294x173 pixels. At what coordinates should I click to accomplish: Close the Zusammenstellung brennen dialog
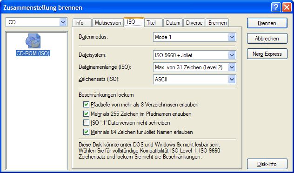point(287,8)
